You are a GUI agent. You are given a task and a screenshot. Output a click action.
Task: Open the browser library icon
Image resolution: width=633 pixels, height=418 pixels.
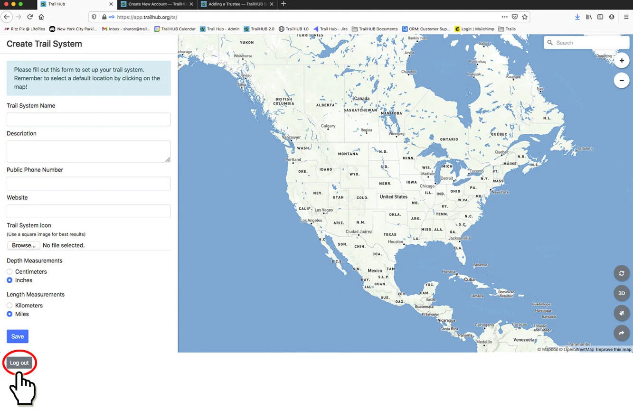[589, 17]
